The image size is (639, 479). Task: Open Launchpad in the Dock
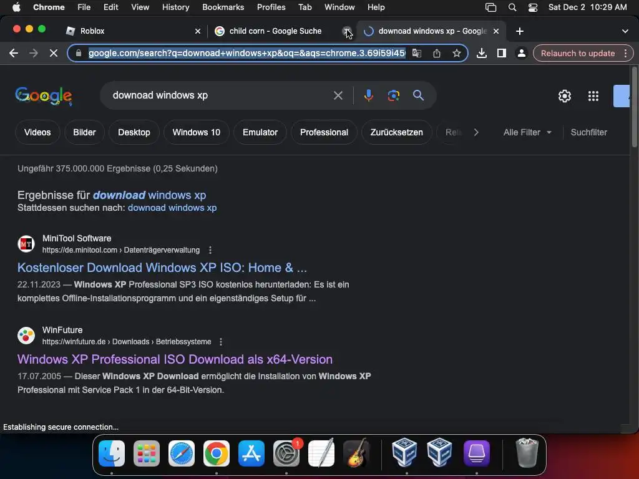(147, 453)
